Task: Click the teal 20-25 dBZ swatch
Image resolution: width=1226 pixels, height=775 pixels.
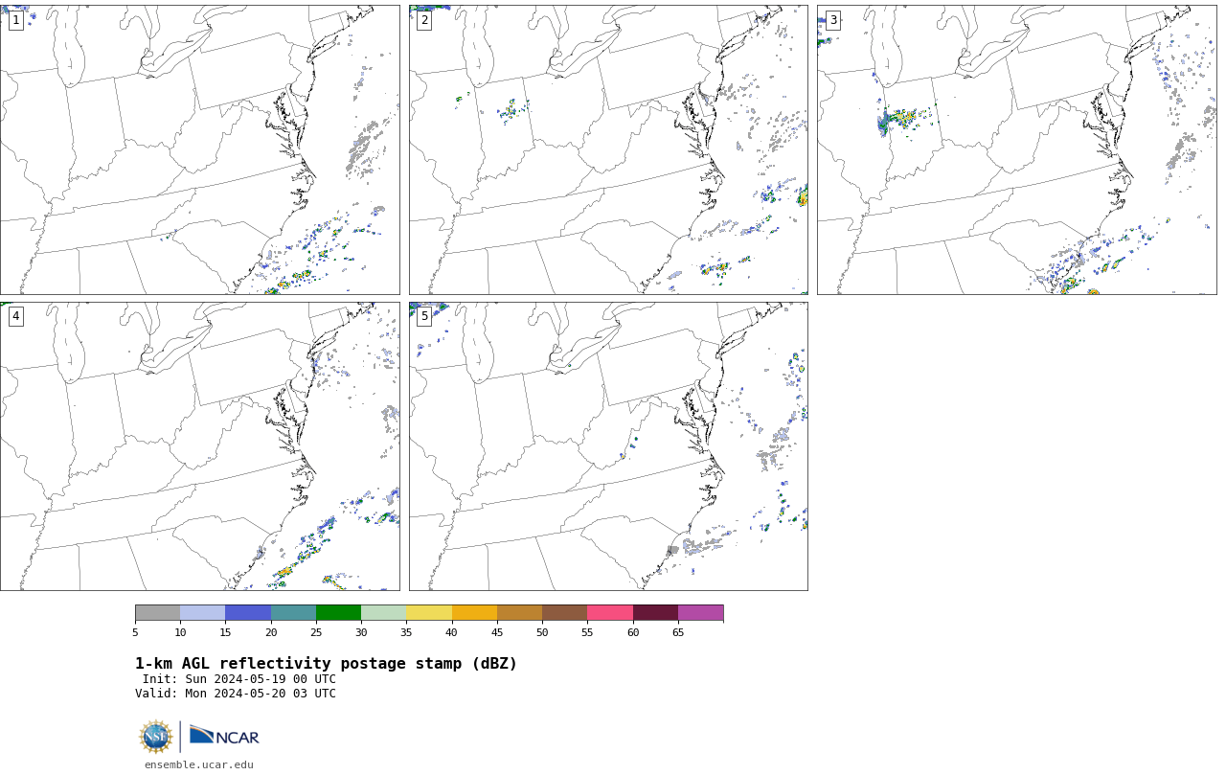Action: point(293,613)
